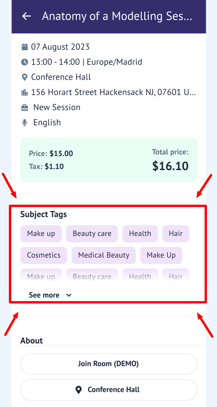Click the calendar icon beside the date
This screenshot has width=217, height=407.
(25, 47)
